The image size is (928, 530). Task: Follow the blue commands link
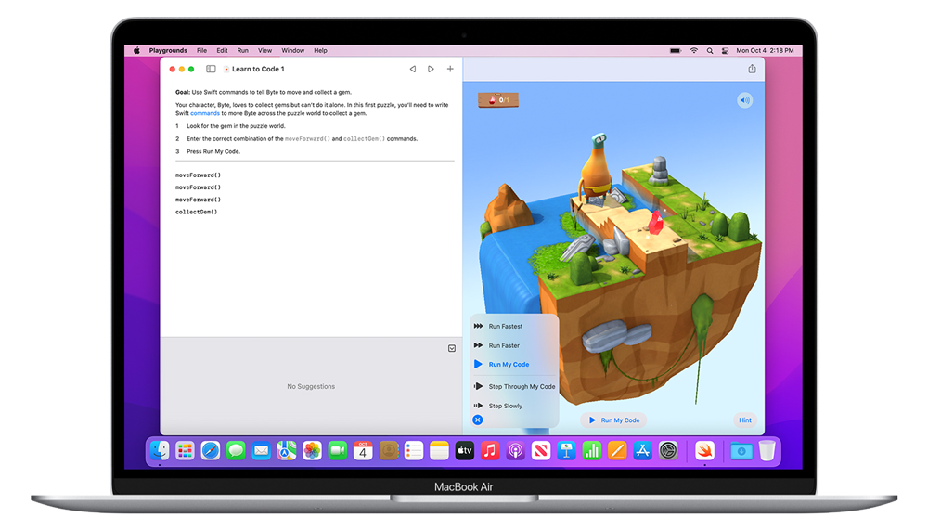coord(205,113)
